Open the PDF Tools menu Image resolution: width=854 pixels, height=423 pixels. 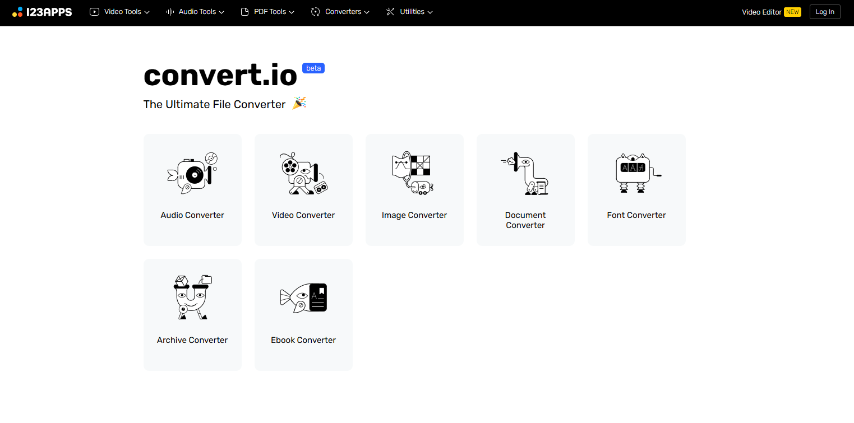(x=267, y=12)
